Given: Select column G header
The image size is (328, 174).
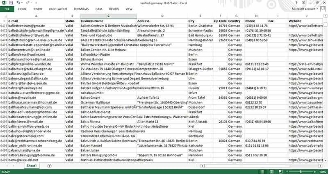Looking at the screenshot, I should point(236,16).
